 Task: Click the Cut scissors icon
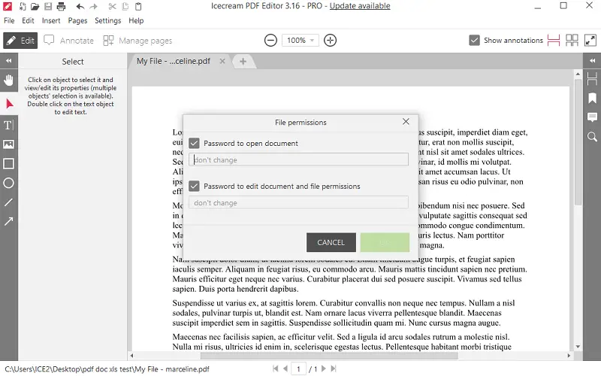tap(112, 6)
